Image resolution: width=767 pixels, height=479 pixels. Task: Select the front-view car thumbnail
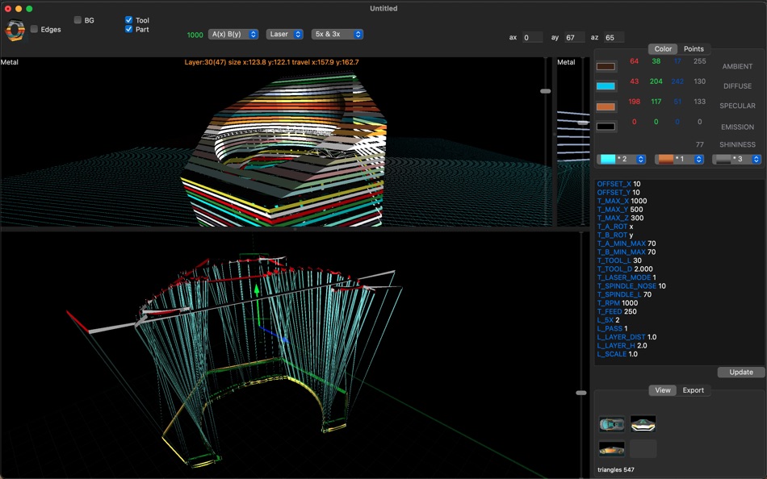pos(643,424)
